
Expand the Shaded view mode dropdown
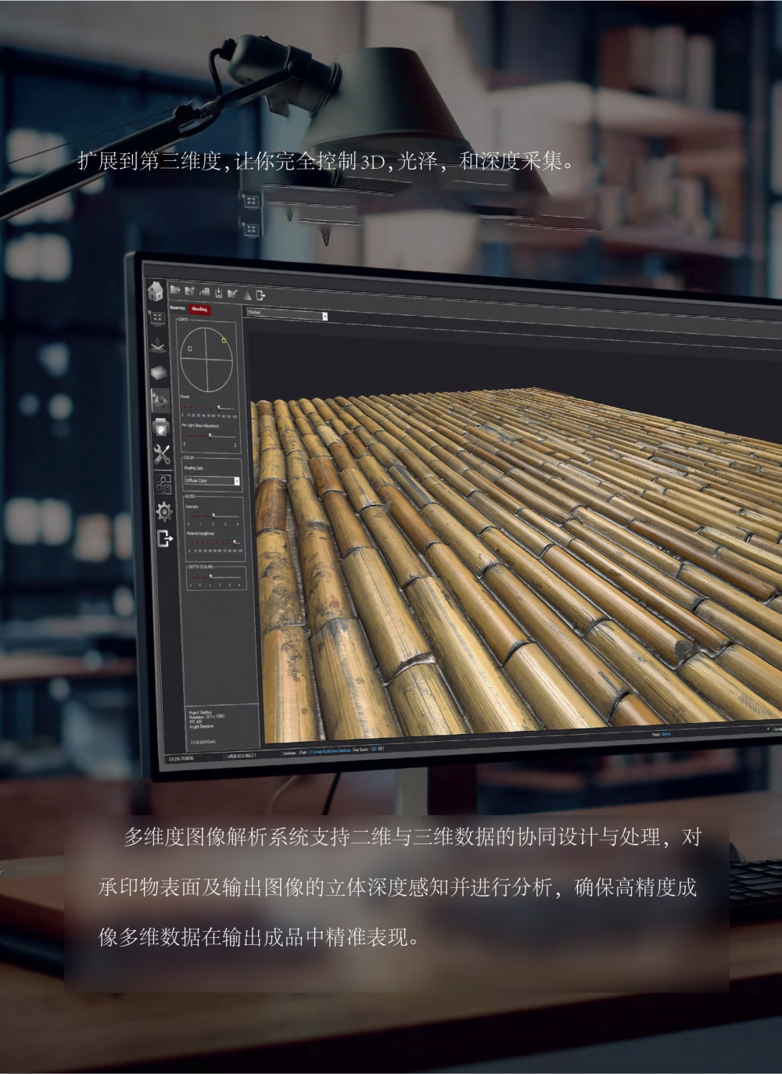coord(325,316)
